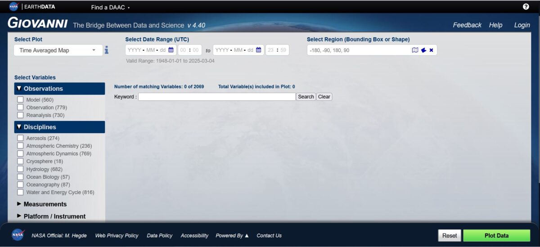This screenshot has height=247, width=540.
Task: Expand the Platform / Instrument section
Action: (51, 216)
